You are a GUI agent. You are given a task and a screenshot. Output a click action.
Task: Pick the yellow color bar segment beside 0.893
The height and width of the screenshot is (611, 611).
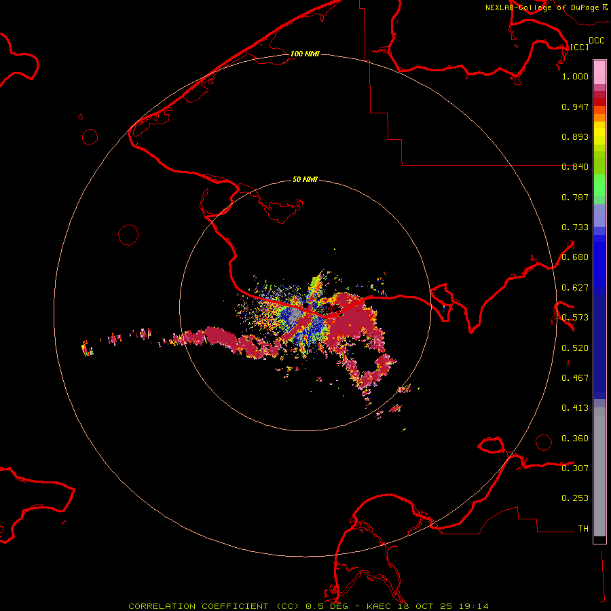coord(599,136)
